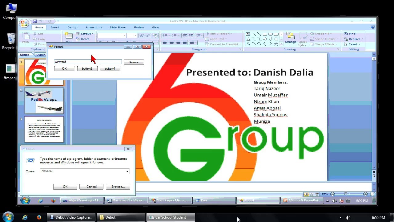Click button3 in Form1

(x=87, y=69)
